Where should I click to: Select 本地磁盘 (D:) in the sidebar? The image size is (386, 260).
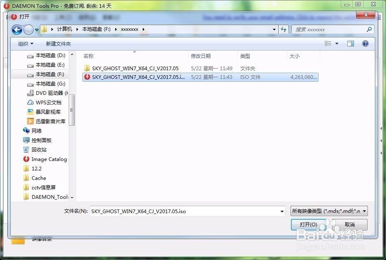coord(46,55)
